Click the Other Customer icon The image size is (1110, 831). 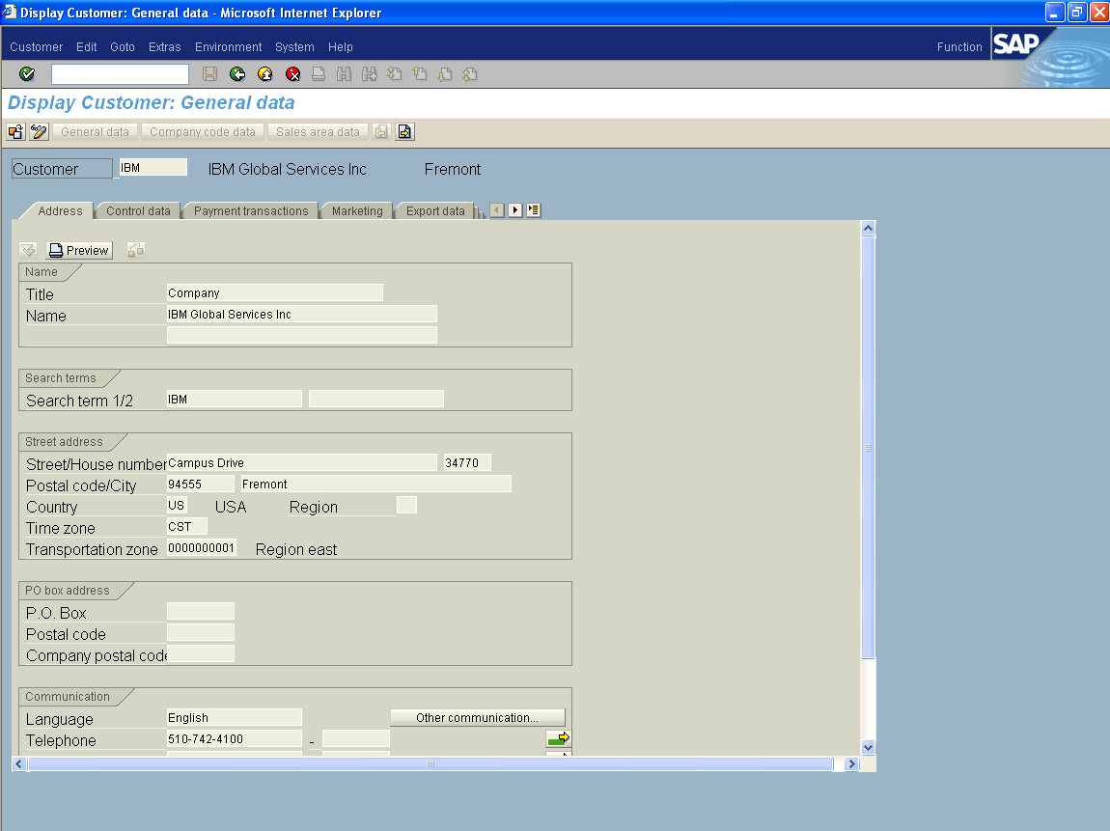(15, 131)
